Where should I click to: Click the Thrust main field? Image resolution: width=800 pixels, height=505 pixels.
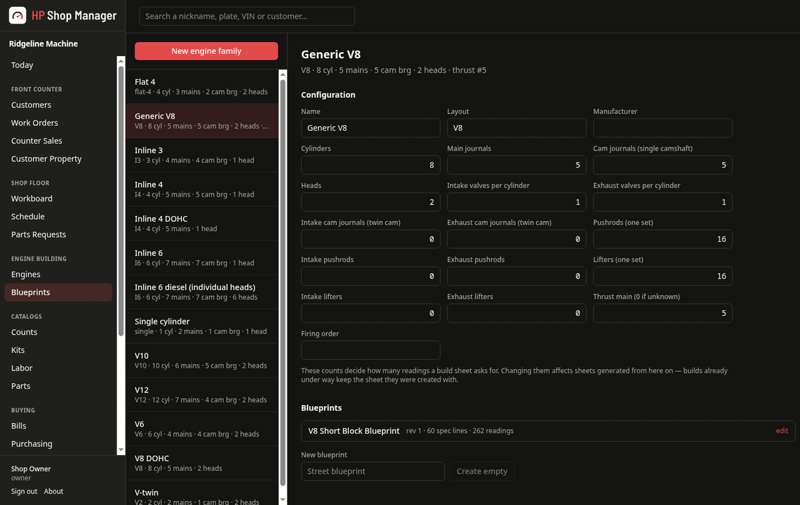(x=663, y=313)
